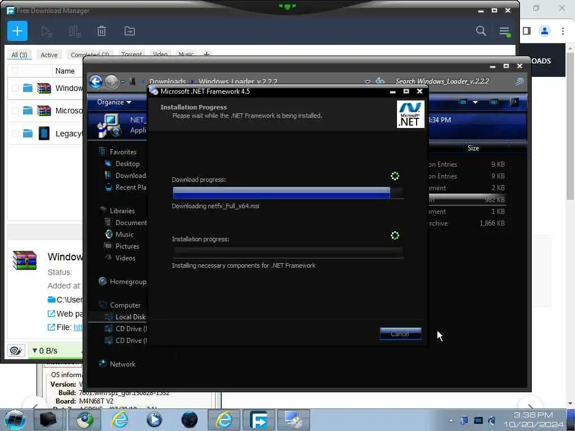The image size is (575, 431).
Task: Click the move to folder icon
Action: pos(130,31)
